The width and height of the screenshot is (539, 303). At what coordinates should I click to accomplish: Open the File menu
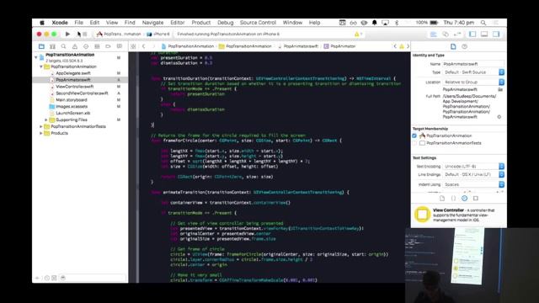(x=78, y=23)
